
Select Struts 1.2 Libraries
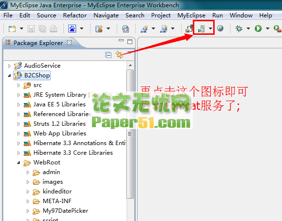pos(60,124)
